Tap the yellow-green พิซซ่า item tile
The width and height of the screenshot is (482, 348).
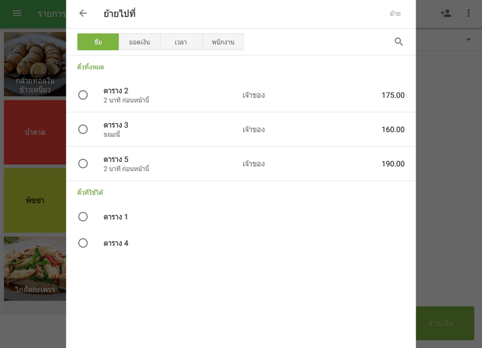point(35,200)
